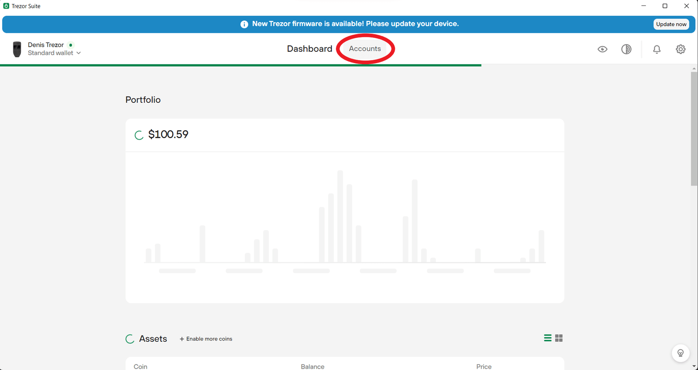This screenshot has width=698, height=370.
Task: Click the Trezor Suite title bar icon
Action: [x=6, y=6]
